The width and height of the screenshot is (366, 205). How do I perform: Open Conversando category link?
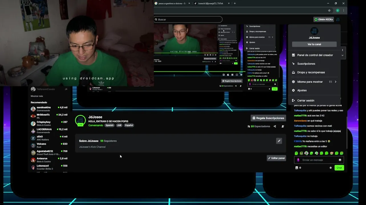(96, 125)
